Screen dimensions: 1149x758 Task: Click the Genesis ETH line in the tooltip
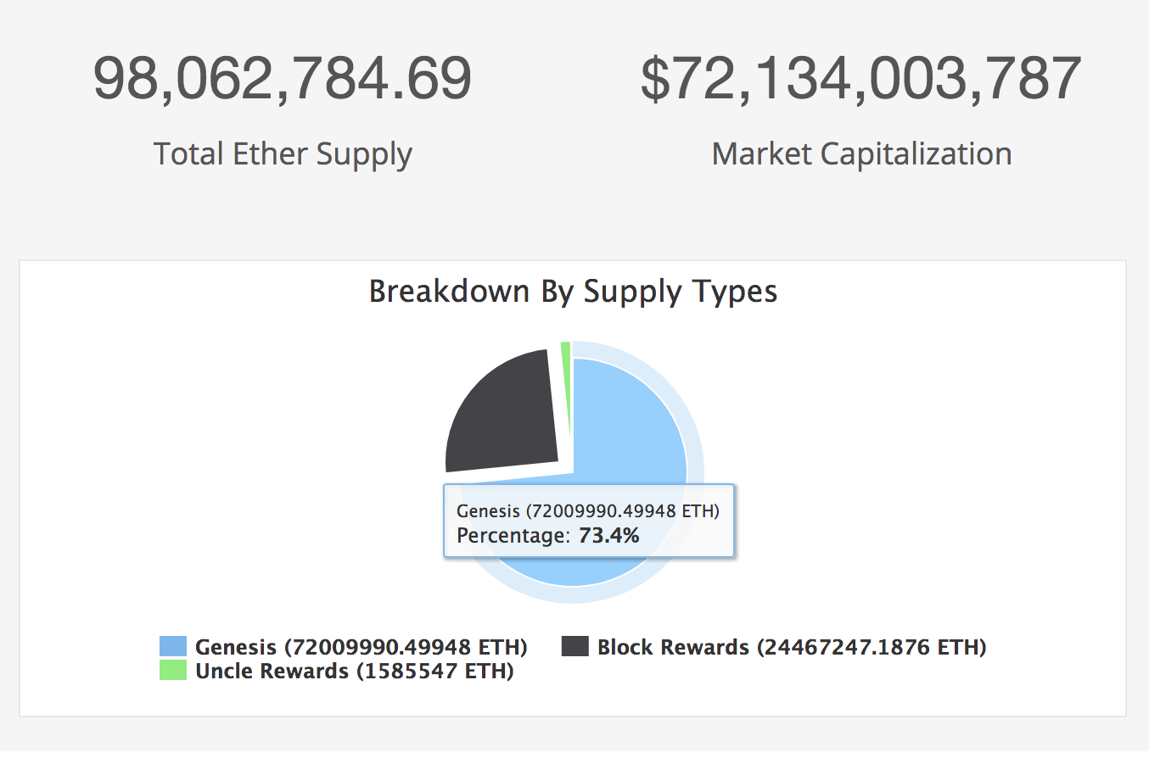pyautogui.click(x=587, y=511)
